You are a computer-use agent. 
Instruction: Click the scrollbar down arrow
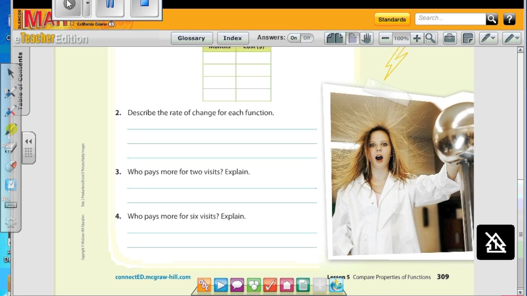pos(520,292)
